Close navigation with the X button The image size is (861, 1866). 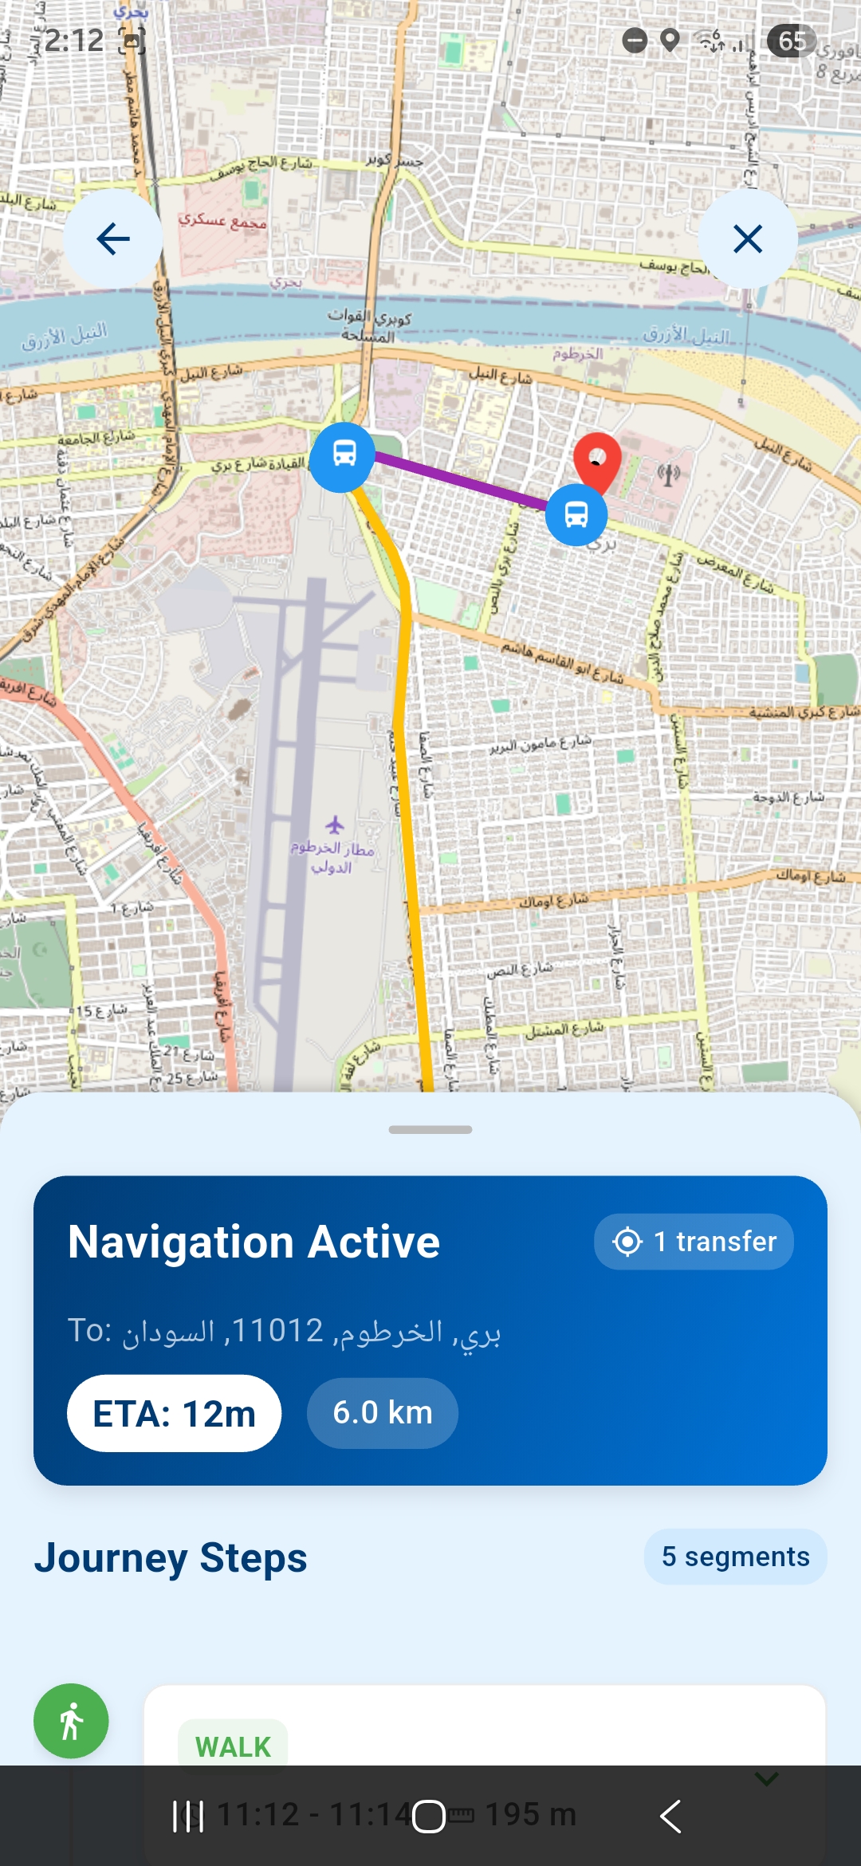point(748,238)
